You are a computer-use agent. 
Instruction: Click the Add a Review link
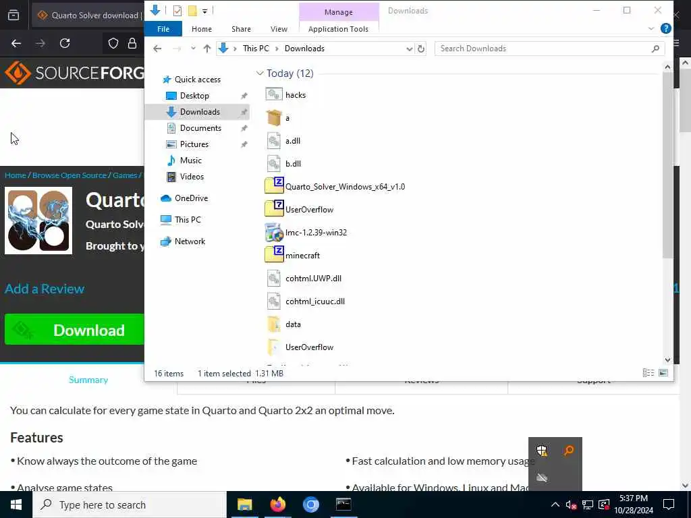(x=45, y=289)
